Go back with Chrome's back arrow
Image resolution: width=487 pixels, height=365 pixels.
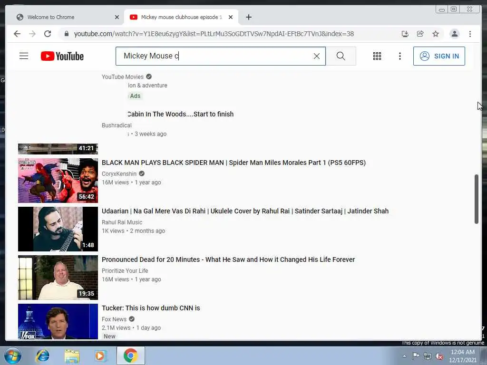tap(17, 34)
